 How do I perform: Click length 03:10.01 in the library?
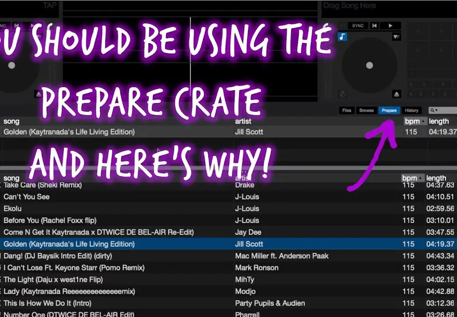point(440,220)
